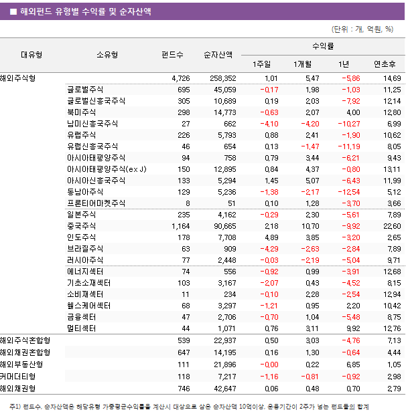Screen dimensions: 406x416
Task: Select the '아시아태평양주식(ex J)' row label
Action: pos(107,169)
